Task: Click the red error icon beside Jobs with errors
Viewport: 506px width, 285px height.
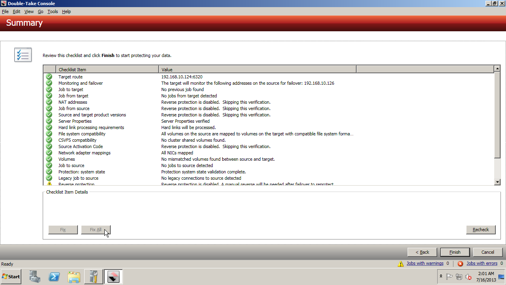Action: click(460, 264)
